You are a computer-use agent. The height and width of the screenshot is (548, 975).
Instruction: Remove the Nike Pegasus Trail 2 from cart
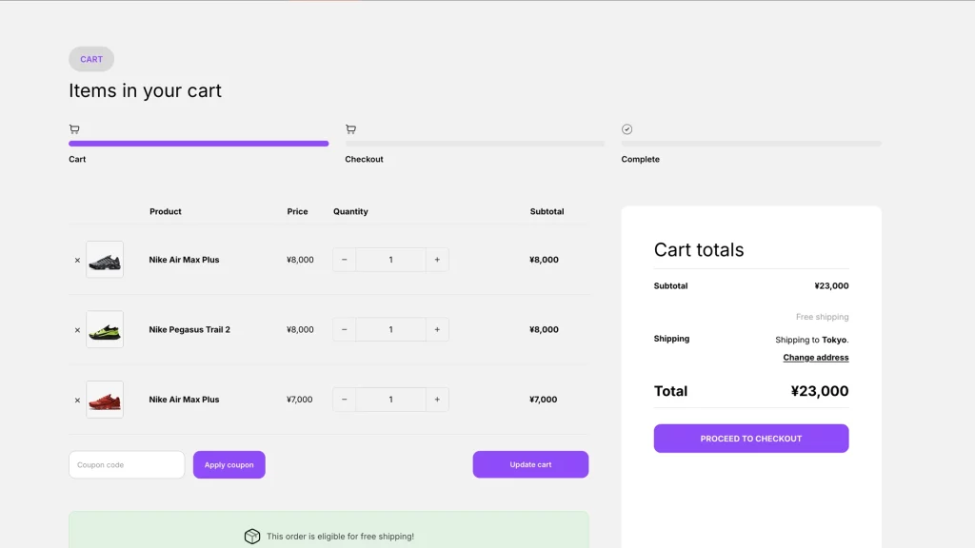point(77,330)
